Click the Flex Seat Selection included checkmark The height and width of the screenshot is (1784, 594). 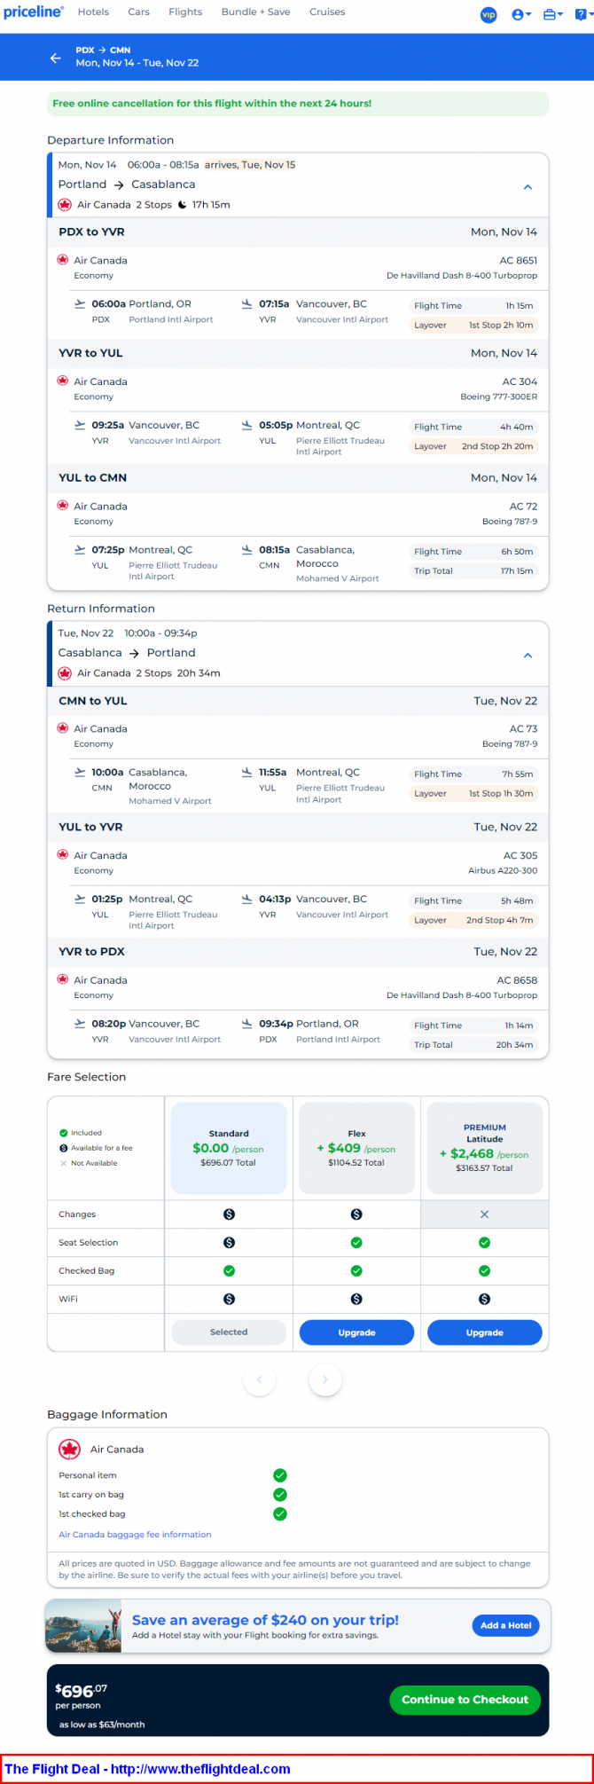pos(356,1243)
